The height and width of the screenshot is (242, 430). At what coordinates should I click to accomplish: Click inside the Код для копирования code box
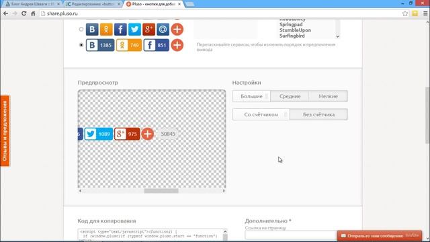pos(150,235)
